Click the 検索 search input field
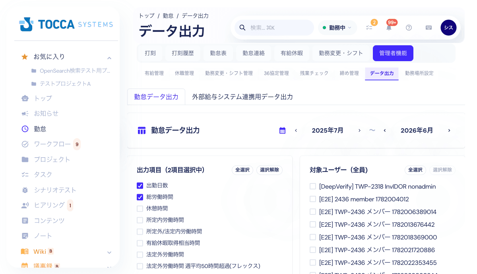 (x=274, y=27)
